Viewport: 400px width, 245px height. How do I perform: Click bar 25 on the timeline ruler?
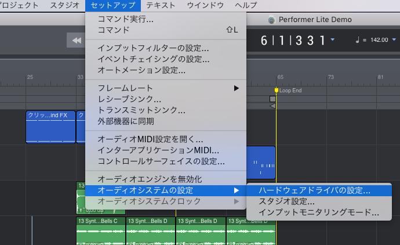tap(30, 77)
